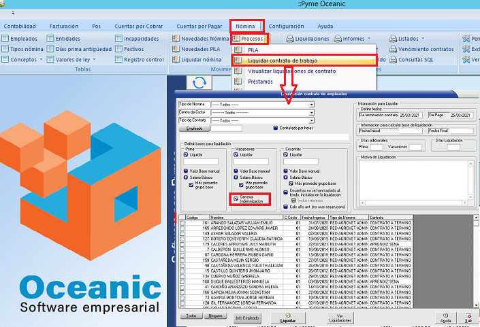This screenshot has height=327, width=480.
Task: Enable the Contratado por horas checkbox
Action: click(x=276, y=128)
